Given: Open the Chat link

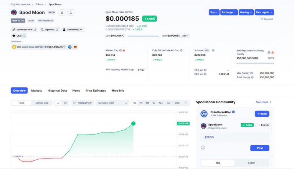Looking at the screenshot, I should point(19,36).
